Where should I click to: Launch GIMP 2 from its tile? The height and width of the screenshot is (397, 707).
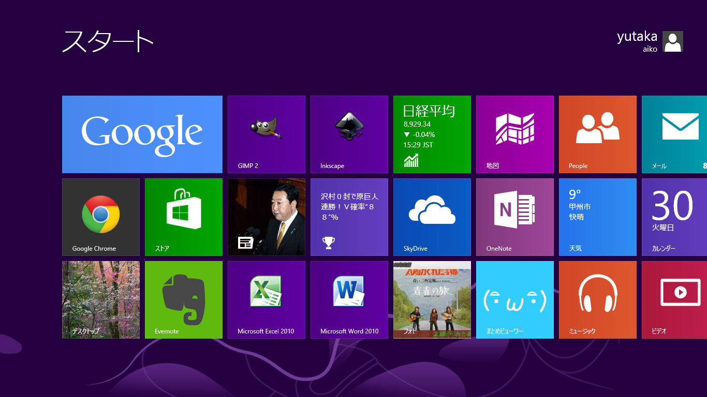coord(266,134)
